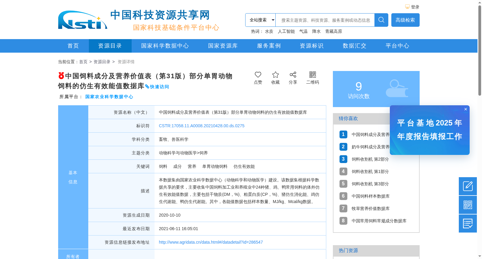Click breadcrumb link 首页
This screenshot has width=482, height=259.
coord(83,62)
